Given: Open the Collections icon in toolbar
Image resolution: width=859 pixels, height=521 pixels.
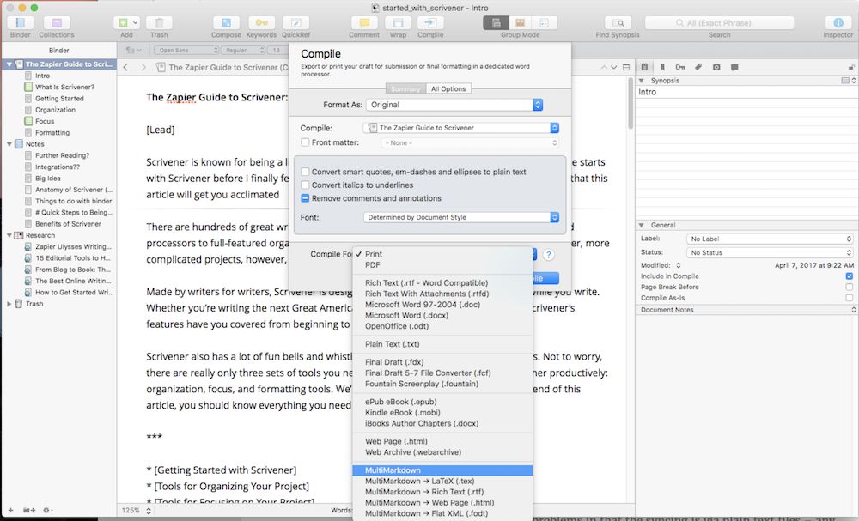Looking at the screenshot, I should point(57,23).
